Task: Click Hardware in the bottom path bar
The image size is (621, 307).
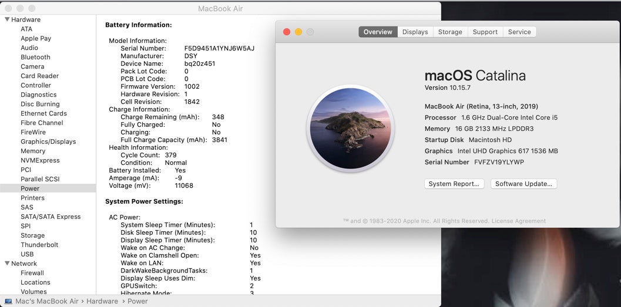Action: point(102,301)
